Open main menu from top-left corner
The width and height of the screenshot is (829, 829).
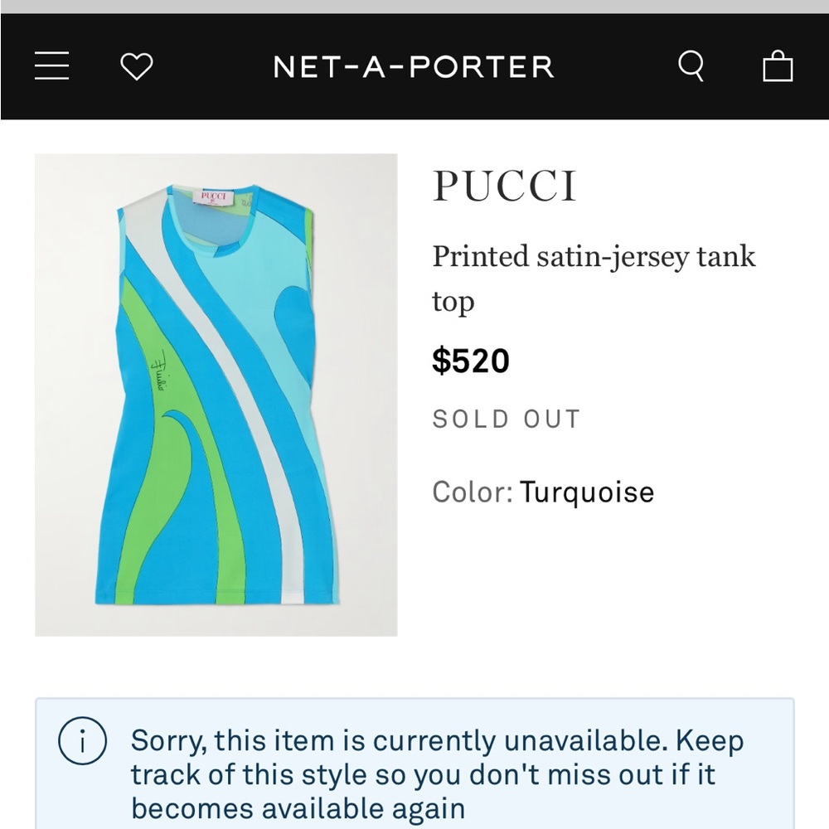coord(51,66)
